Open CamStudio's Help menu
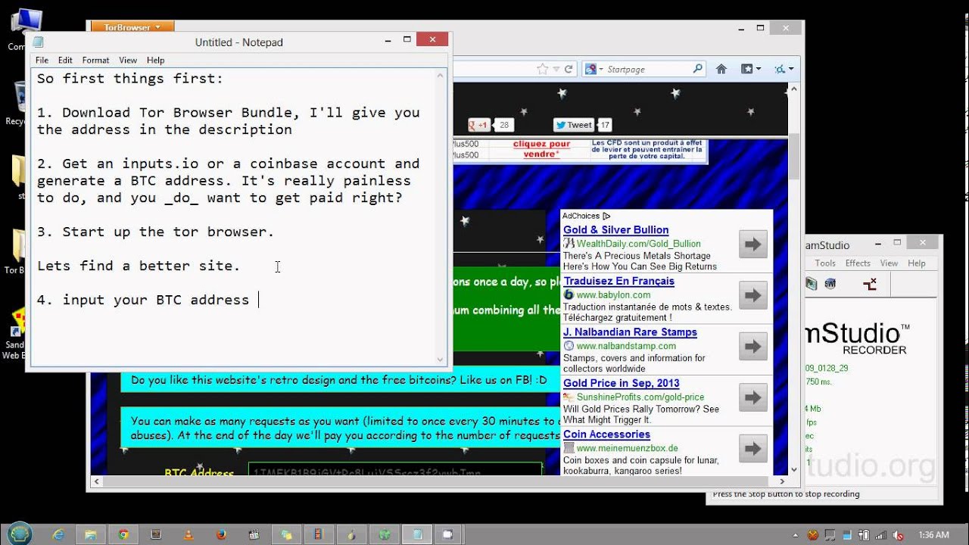Viewport: 969px width, 545px height. (x=917, y=263)
